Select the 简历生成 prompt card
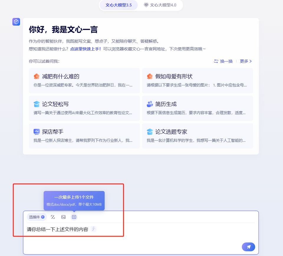The width and height of the screenshot is (283, 256). (198, 108)
